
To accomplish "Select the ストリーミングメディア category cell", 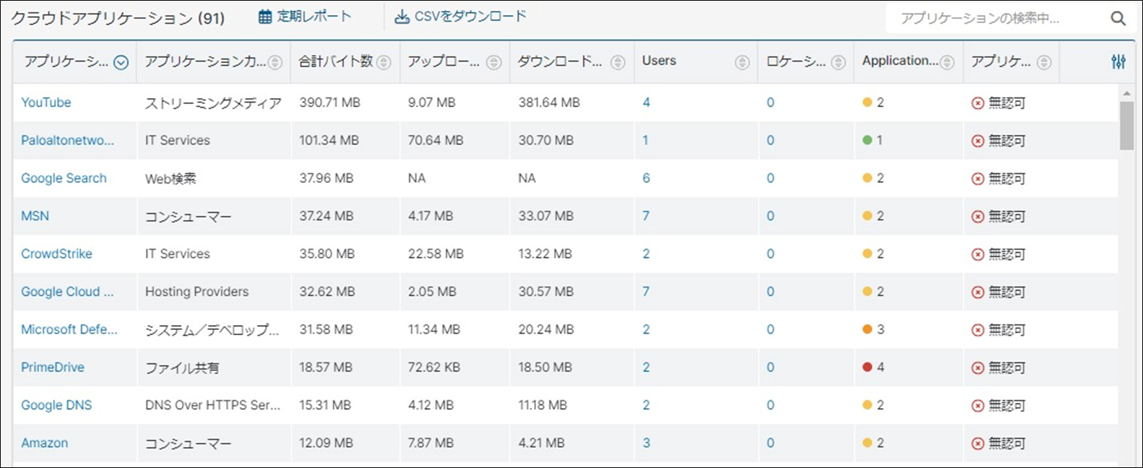I will [213, 103].
